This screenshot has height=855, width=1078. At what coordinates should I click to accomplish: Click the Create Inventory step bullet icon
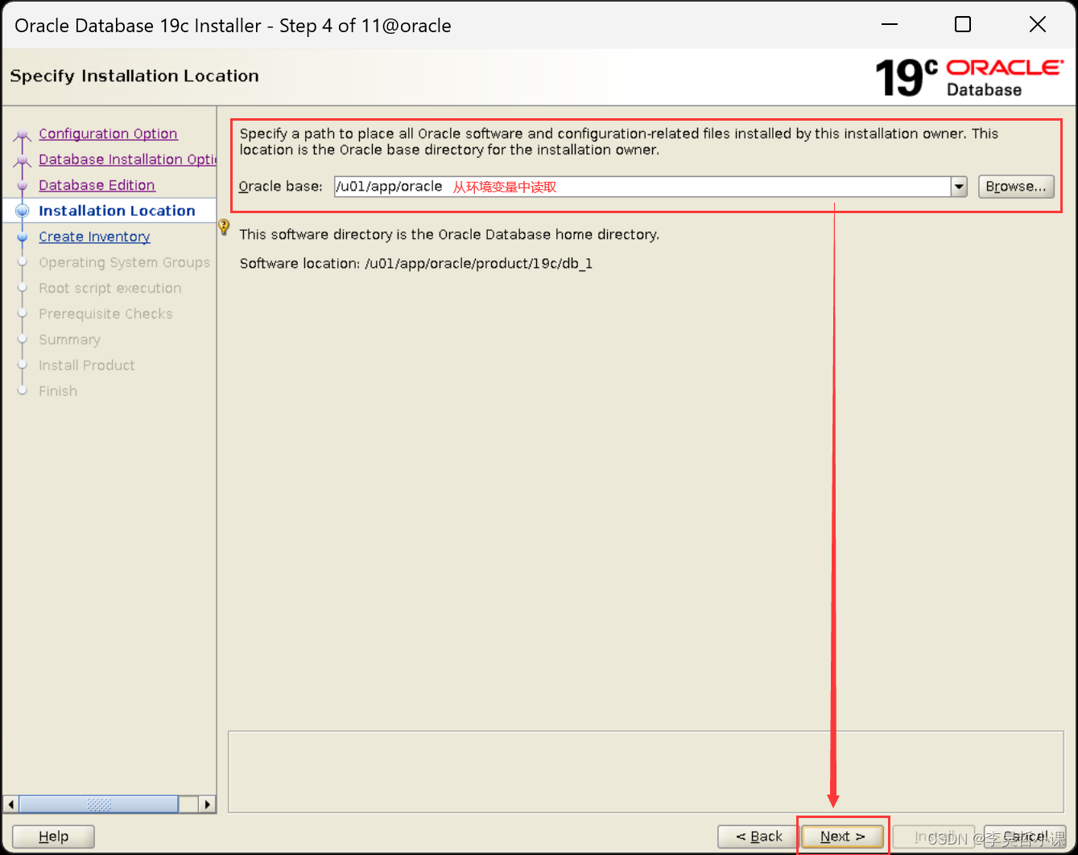[x=23, y=237]
